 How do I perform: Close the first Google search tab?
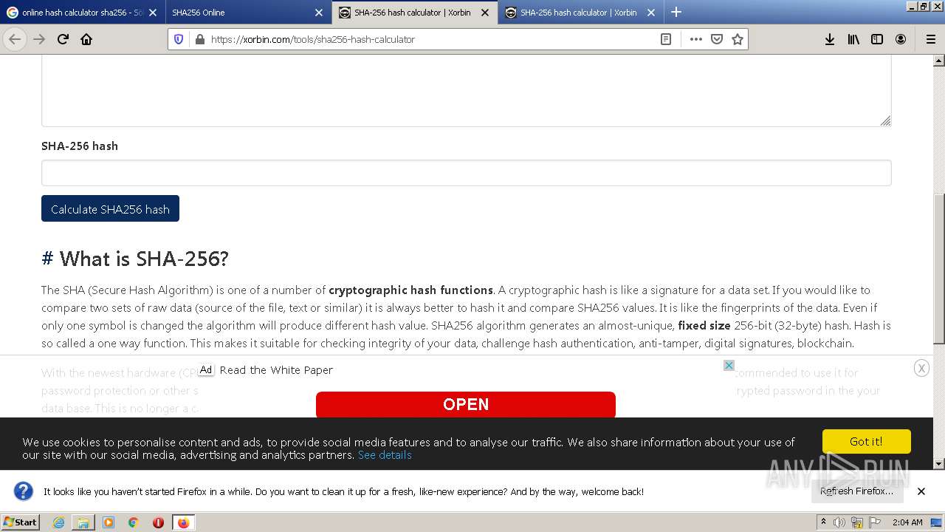pyautogui.click(x=153, y=13)
